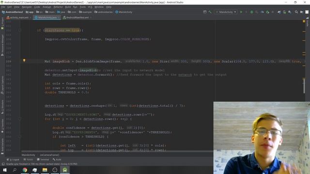The height and width of the screenshot is (174, 310).
Task: Open the Layout Captures side panel
Action: click(2, 85)
